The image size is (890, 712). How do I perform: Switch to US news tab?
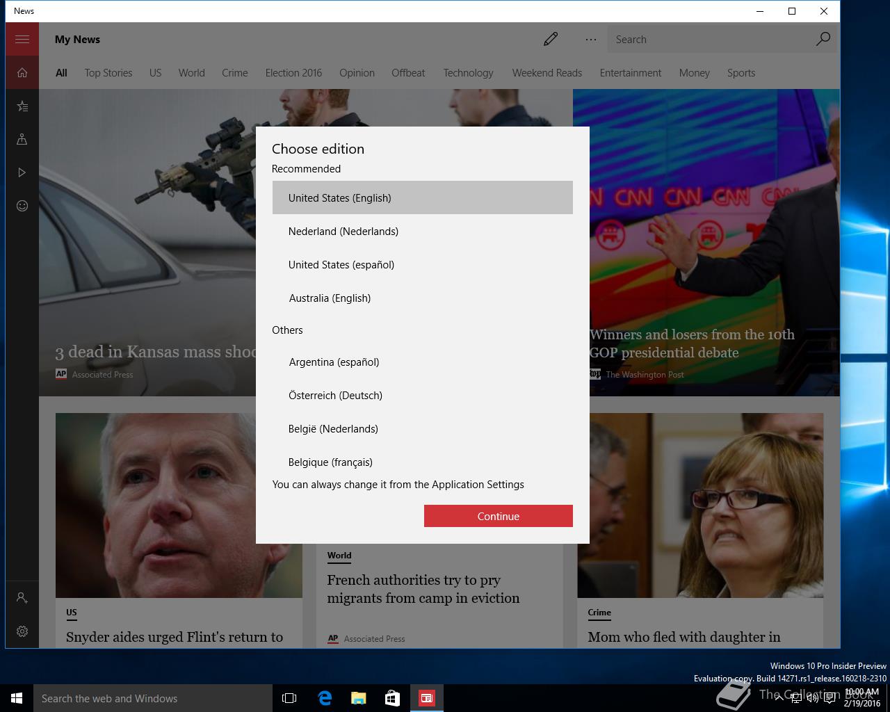coord(155,73)
